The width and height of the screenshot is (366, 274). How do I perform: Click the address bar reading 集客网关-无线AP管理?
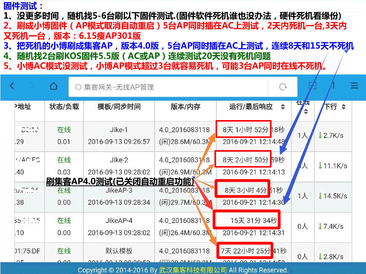click(x=168, y=87)
